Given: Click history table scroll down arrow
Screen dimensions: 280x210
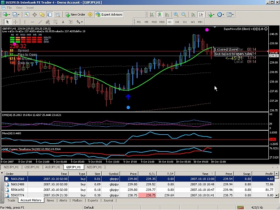Looking at the screenshot, I should coord(276,195).
